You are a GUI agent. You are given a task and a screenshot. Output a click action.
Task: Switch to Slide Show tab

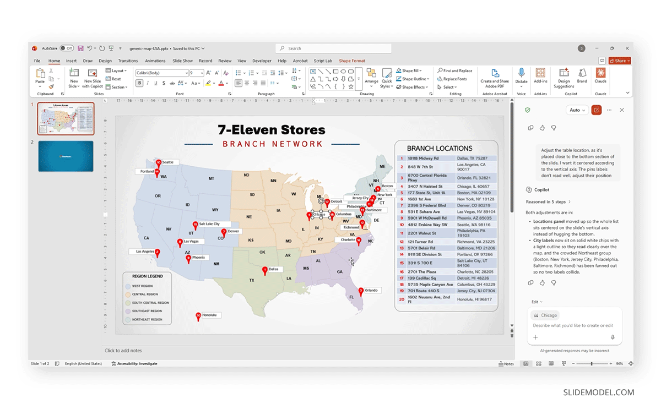coord(182,61)
